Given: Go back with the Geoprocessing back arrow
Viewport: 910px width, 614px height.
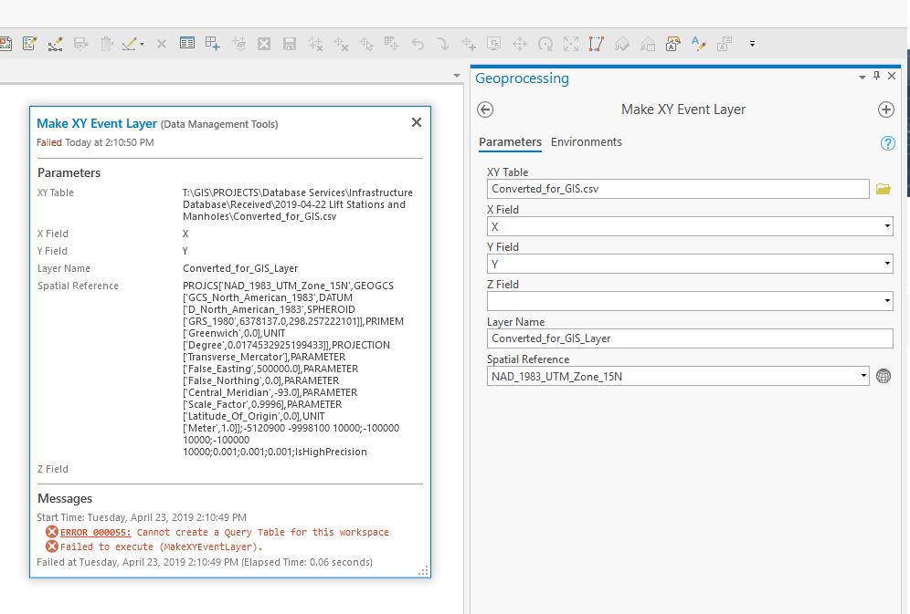Looking at the screenshot, I should pos(485,109).
